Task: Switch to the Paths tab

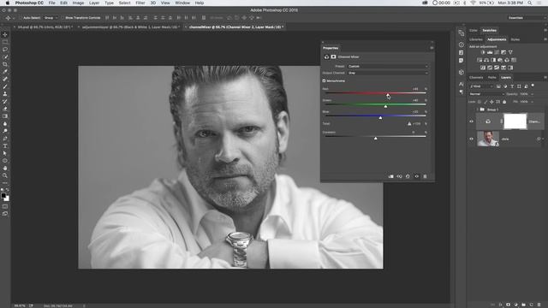Action: click(492, 78)
